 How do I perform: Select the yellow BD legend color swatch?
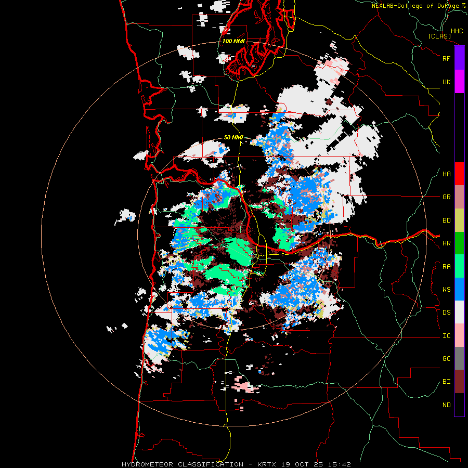pos(459,220)
